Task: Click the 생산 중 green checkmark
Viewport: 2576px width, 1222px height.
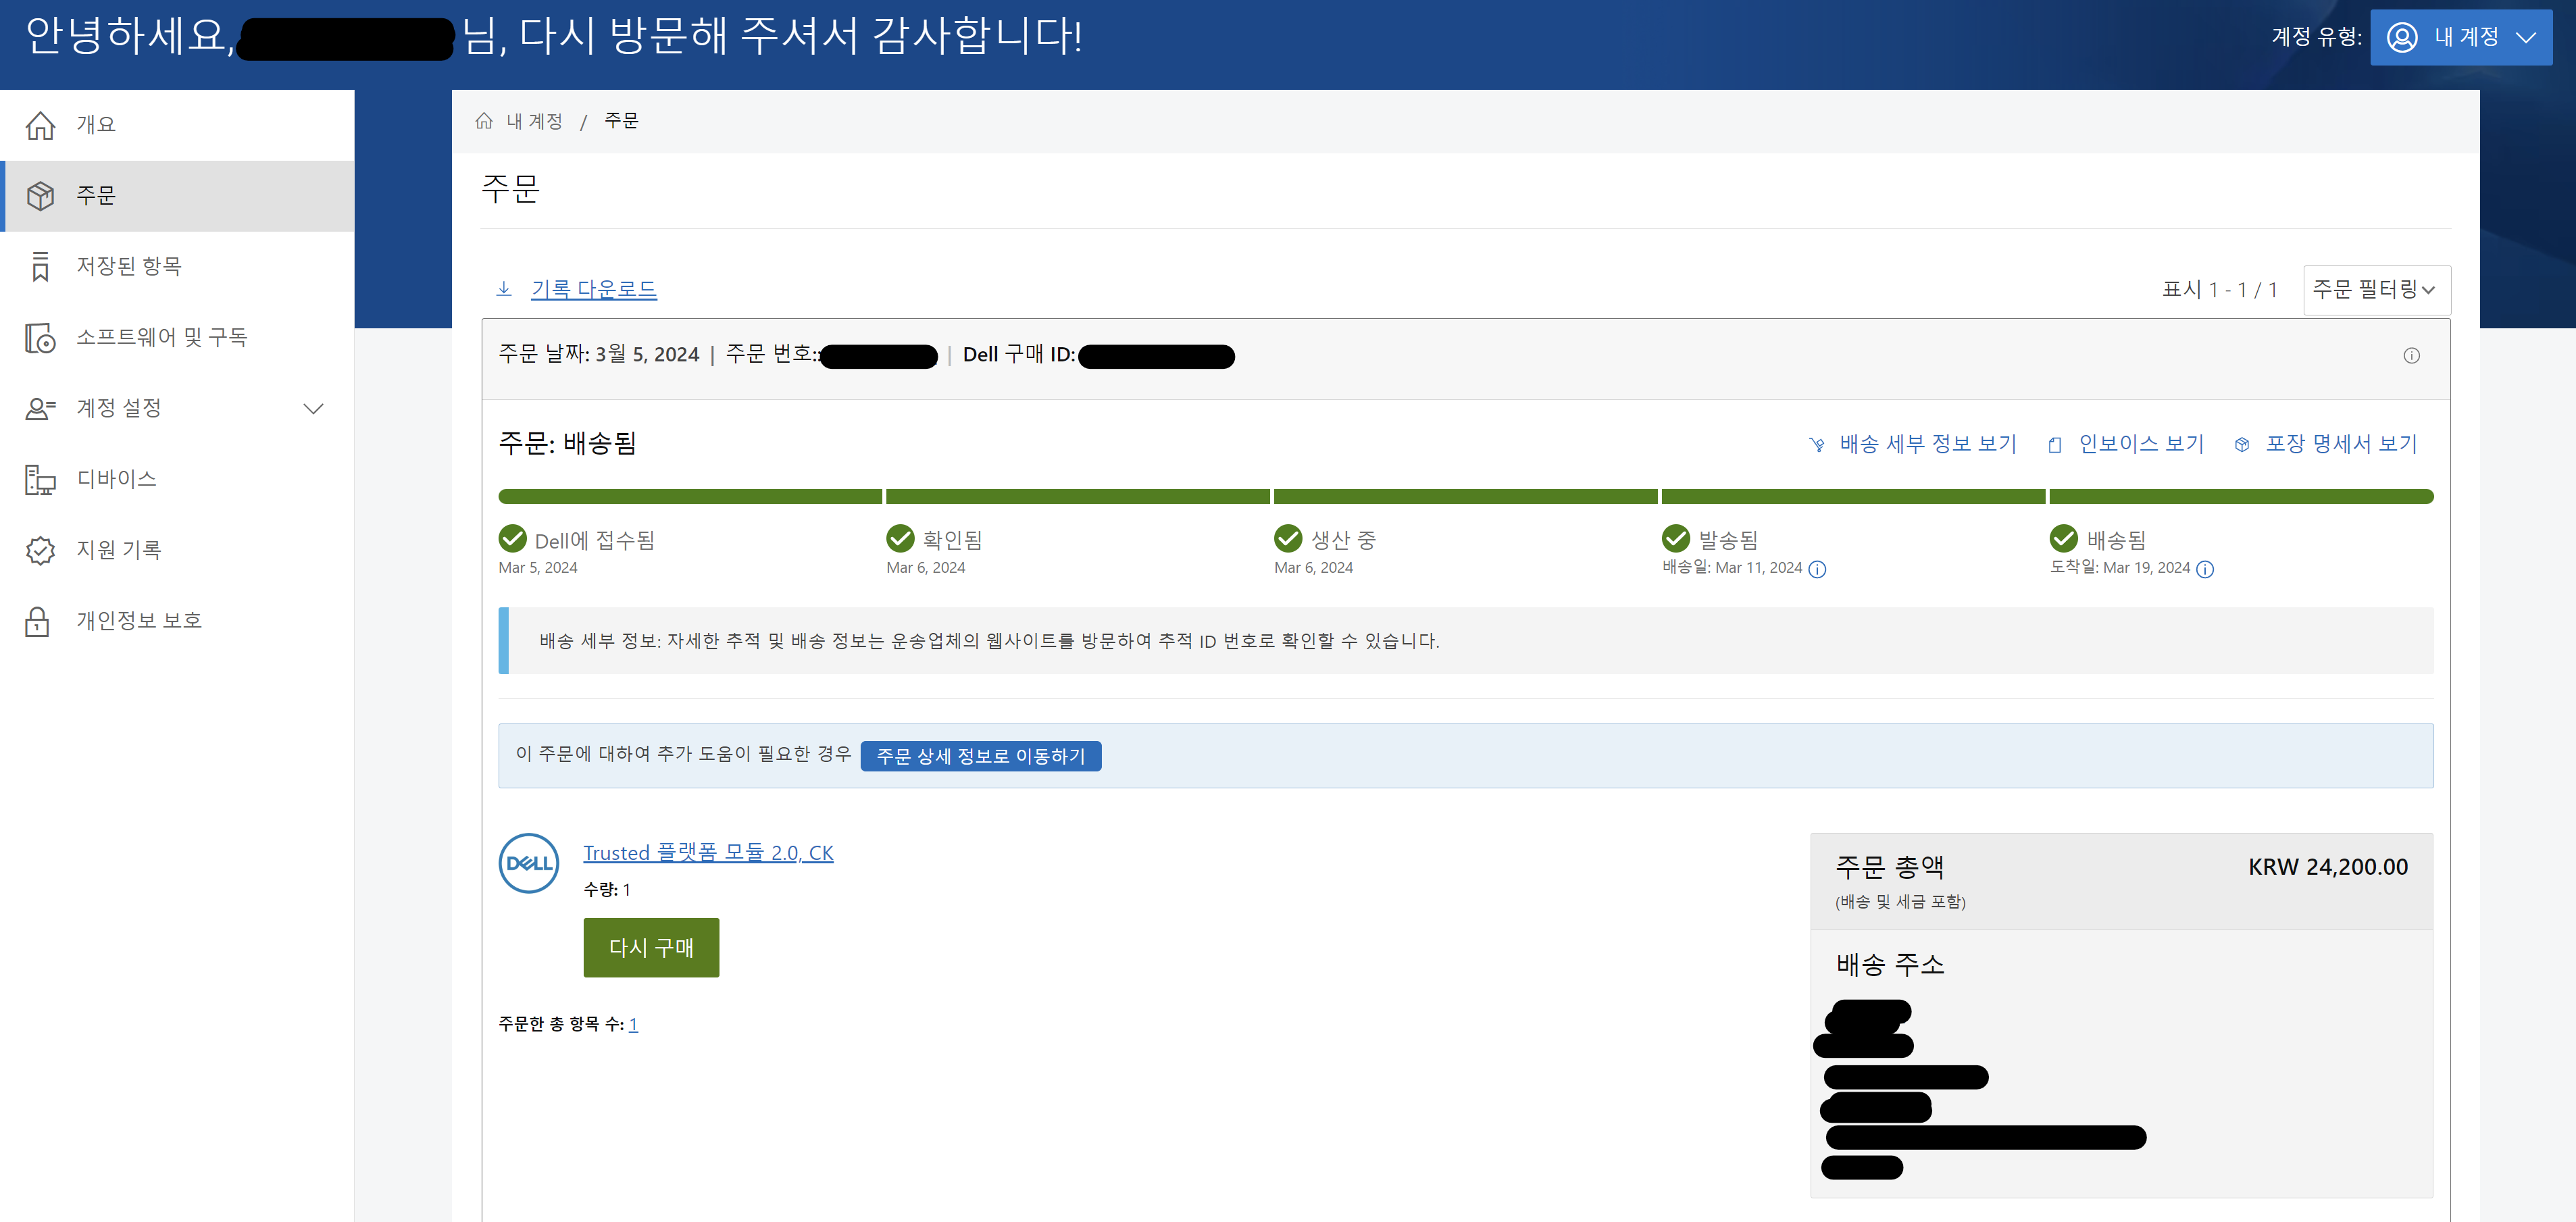Action: click(x=1288, y=539)
